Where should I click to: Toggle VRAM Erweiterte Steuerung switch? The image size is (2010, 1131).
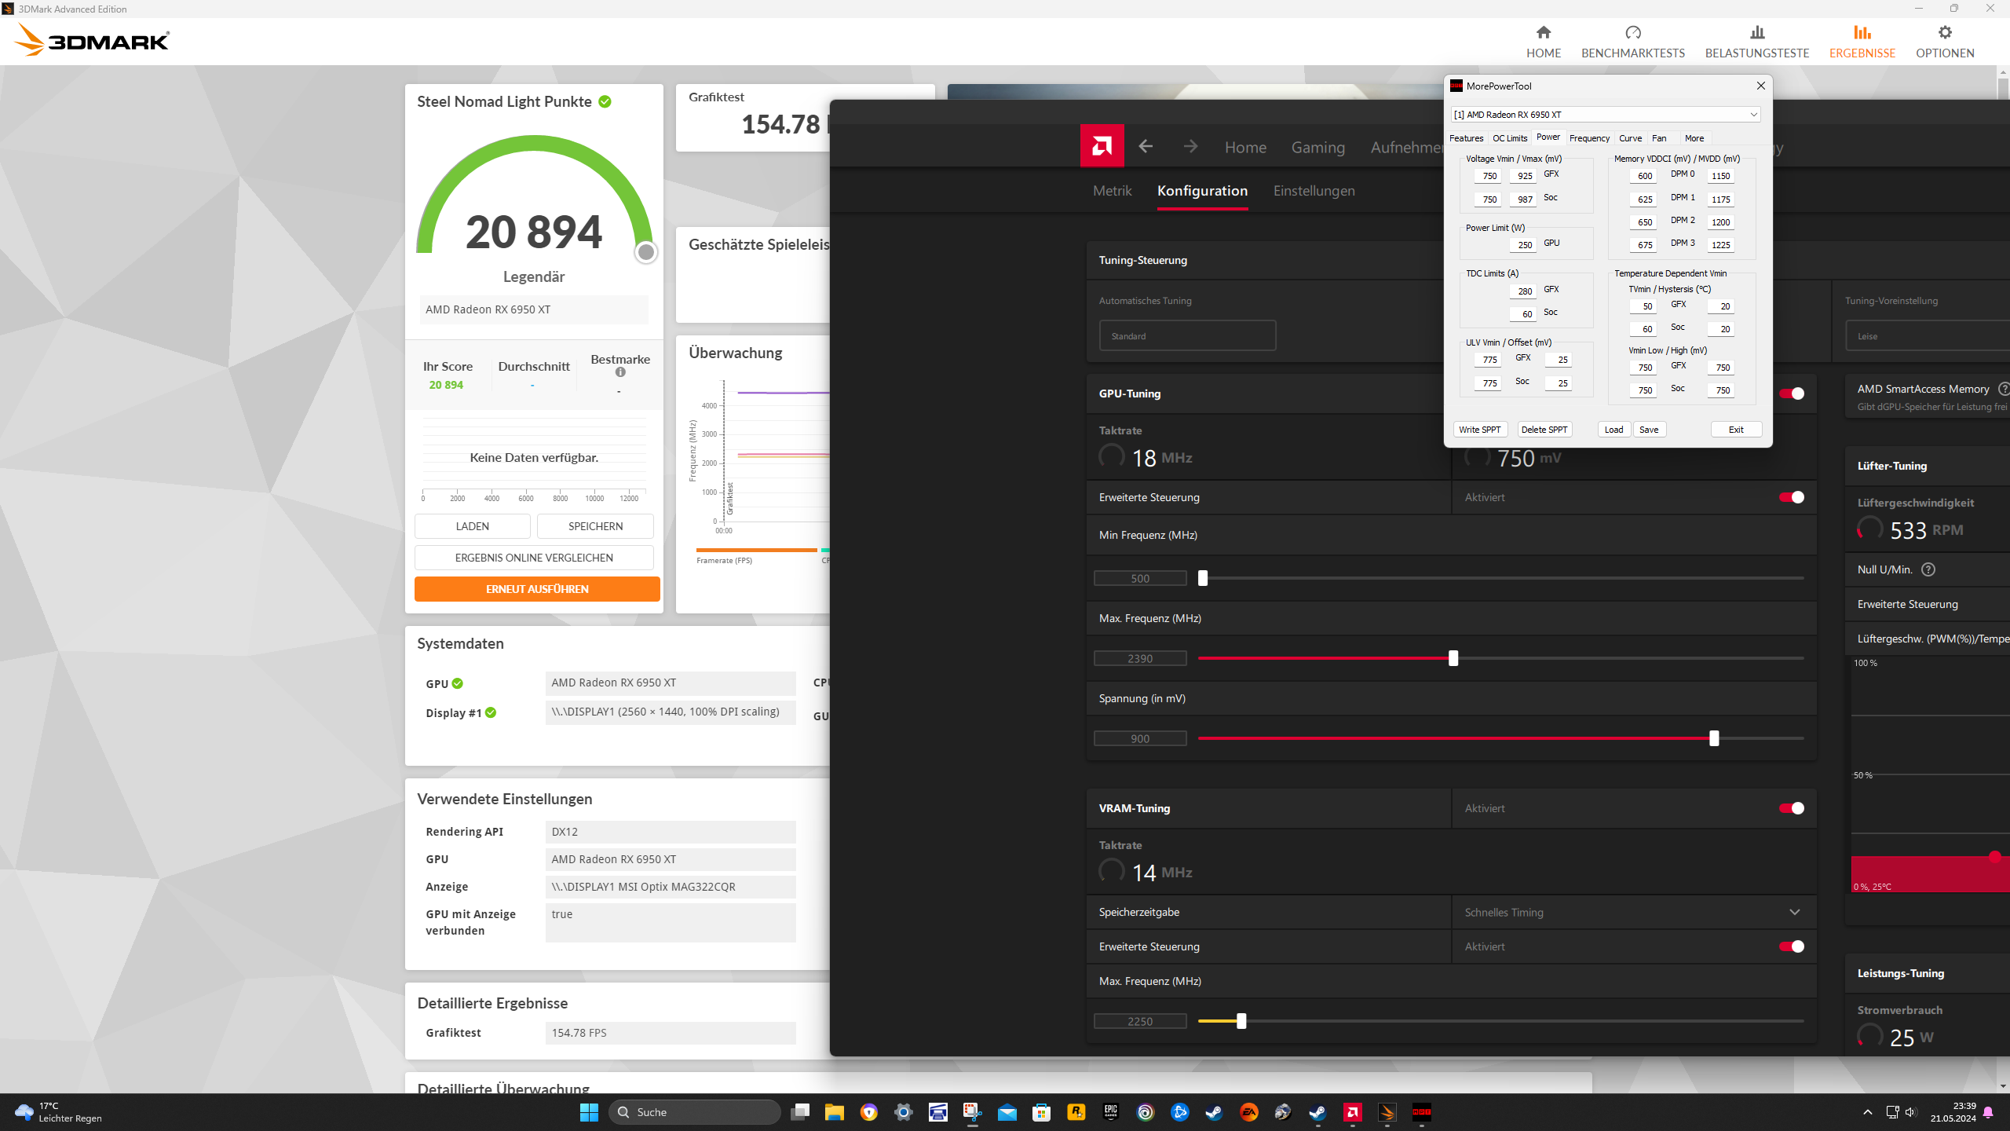point(1791,946)
